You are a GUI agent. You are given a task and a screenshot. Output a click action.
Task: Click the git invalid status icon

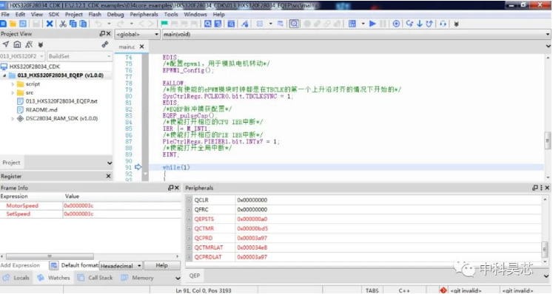coord(443,290)
